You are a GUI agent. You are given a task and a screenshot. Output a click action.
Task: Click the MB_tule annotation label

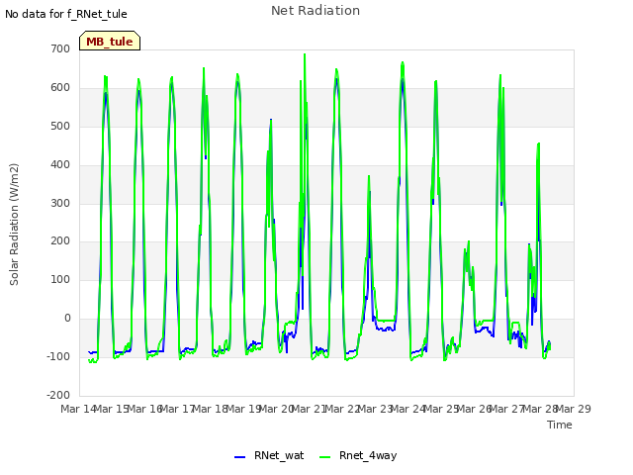click(x=110, y=41)
